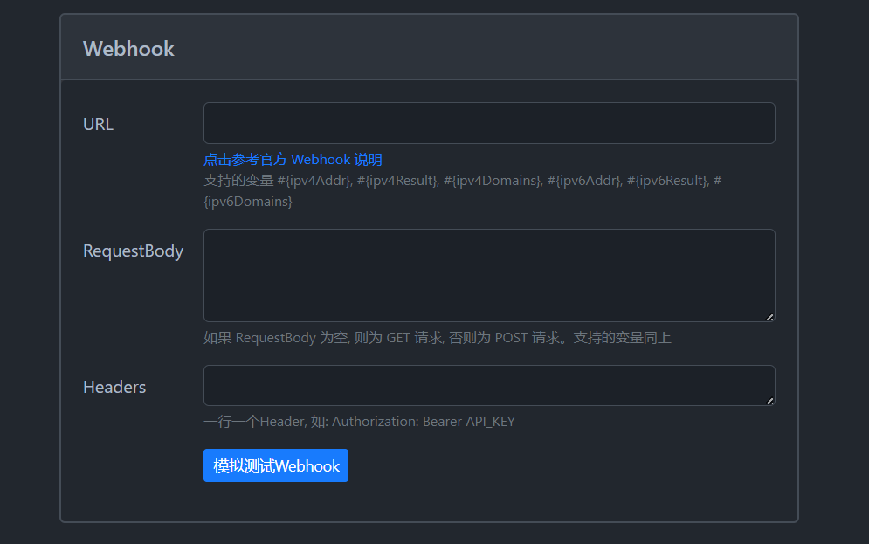Click the Authorization: Bearer API_KEY example text
869x544 pixels.
tap(424, 422)
